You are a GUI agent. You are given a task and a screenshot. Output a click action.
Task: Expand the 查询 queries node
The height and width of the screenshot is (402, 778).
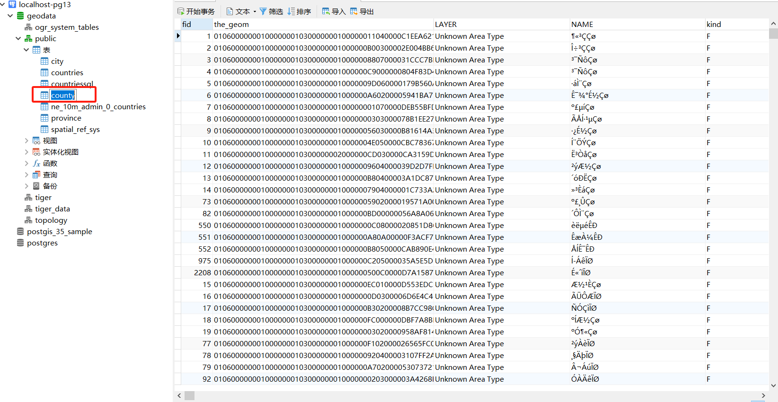[x=27, y=175]
